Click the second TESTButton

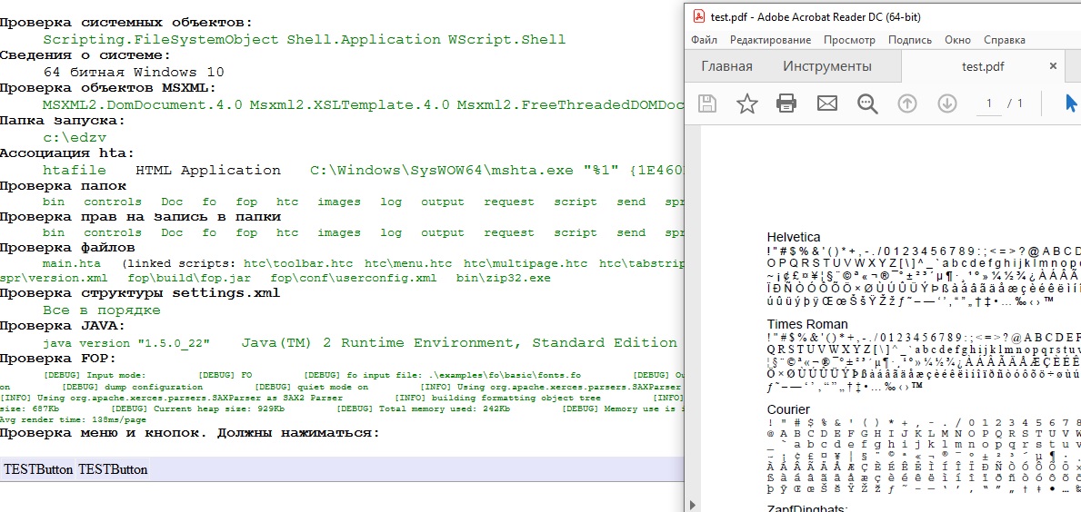(x=113, y=470)
